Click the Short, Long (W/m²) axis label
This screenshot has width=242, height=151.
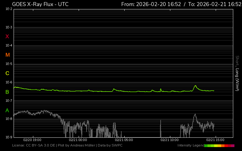click(237, 73)
